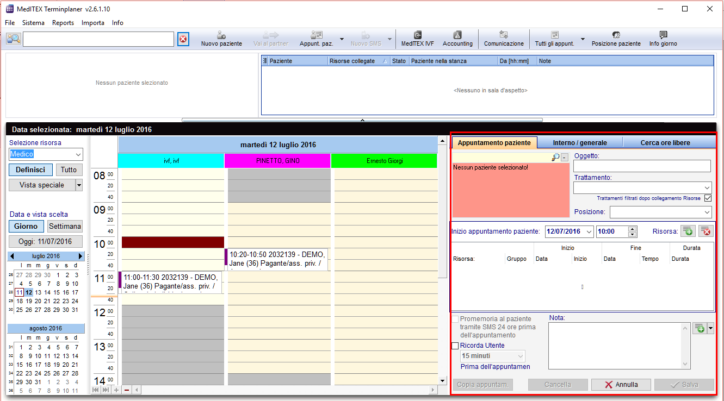Viewport: 724px width, 401px height.
Task: Click the red minus icon below the schedule
Action: (126, 390)
